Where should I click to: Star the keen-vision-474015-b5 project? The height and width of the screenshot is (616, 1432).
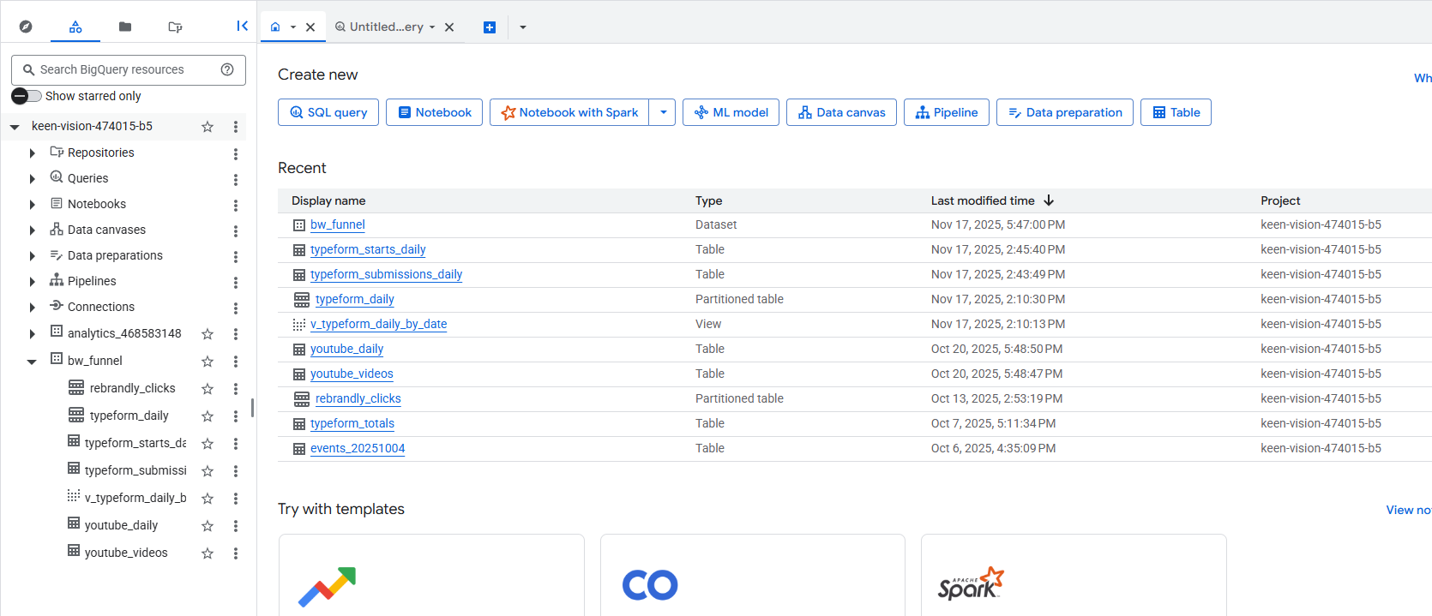(x=208, y=127)
